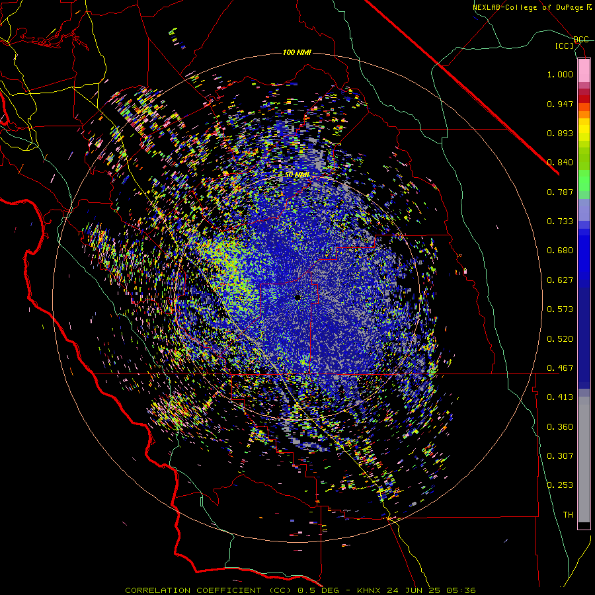Pick the red swatch on the color bar
Image resolution: width=595 pixels, height=595 pixels.
(584, 99)
